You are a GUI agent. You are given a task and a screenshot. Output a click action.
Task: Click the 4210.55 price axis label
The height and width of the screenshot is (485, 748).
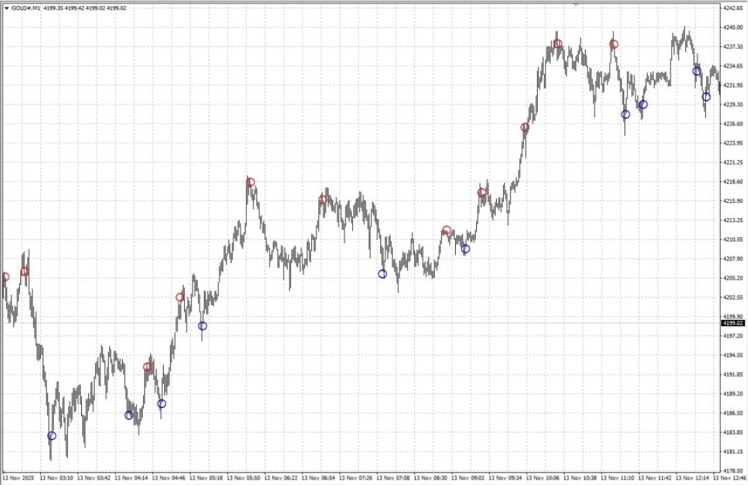pyautogui.click(x=734, y=239)
